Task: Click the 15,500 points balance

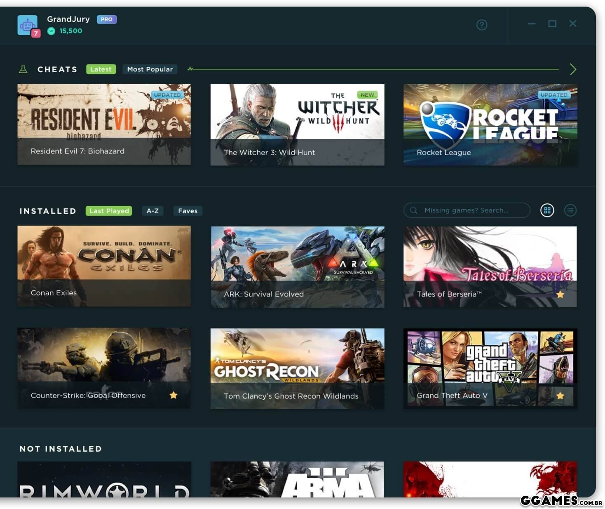Action: (71, 31)
